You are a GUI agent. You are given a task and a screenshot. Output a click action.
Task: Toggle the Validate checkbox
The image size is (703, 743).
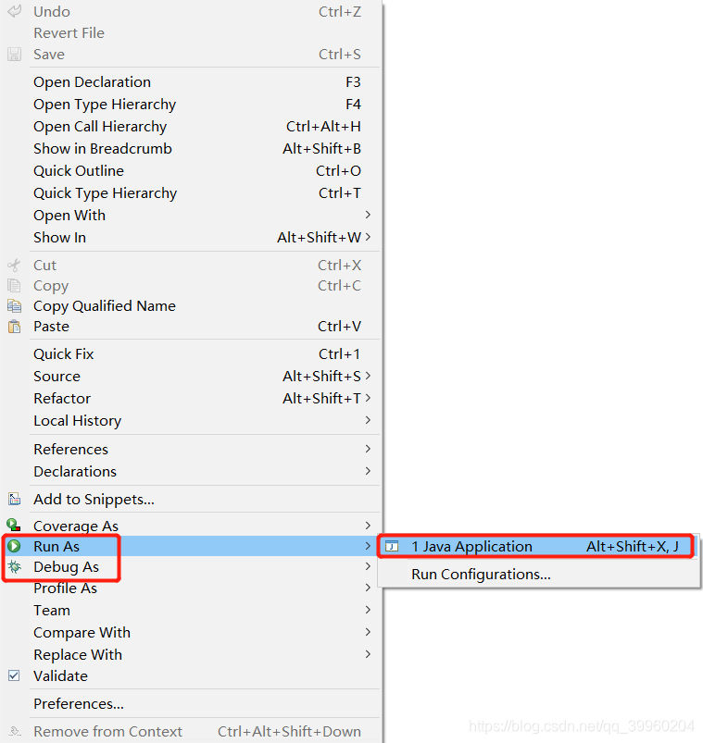click(x=14, y=675)
